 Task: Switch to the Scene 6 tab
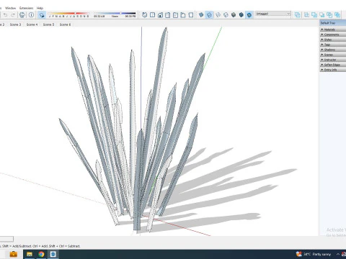pyautogui.click(x=65, y=24)
